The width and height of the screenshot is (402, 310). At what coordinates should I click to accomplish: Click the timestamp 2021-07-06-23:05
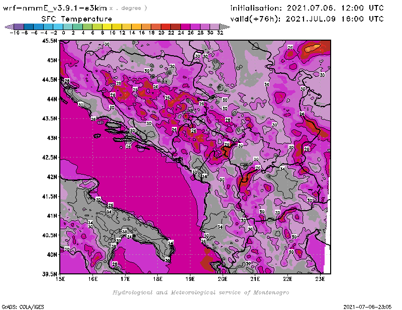367,307
